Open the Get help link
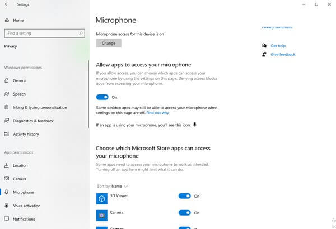The image size is (336, 229). [x=278, y=46]
